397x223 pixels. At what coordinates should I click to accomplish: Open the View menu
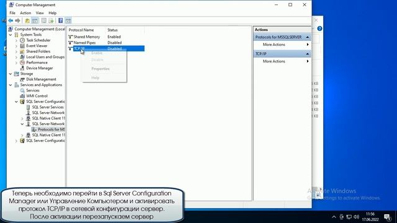tap(40, 13)
